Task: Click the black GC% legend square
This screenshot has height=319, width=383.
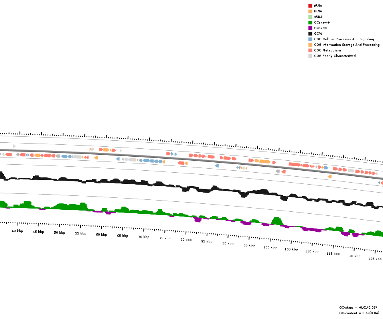Action: tap(310, 33)
